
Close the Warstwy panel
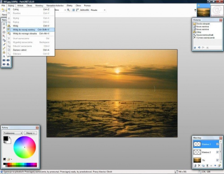221,138
